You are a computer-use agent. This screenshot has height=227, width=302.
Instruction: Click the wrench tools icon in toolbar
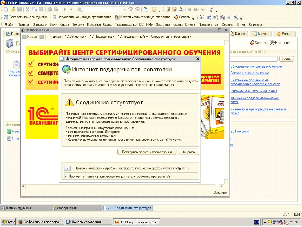click(211, 9)
